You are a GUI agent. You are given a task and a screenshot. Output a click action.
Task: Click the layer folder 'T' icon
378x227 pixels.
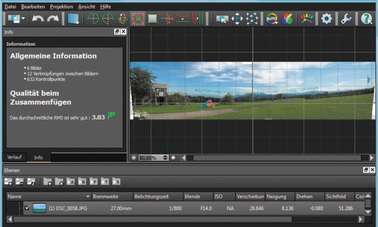(x=105, y=181)
